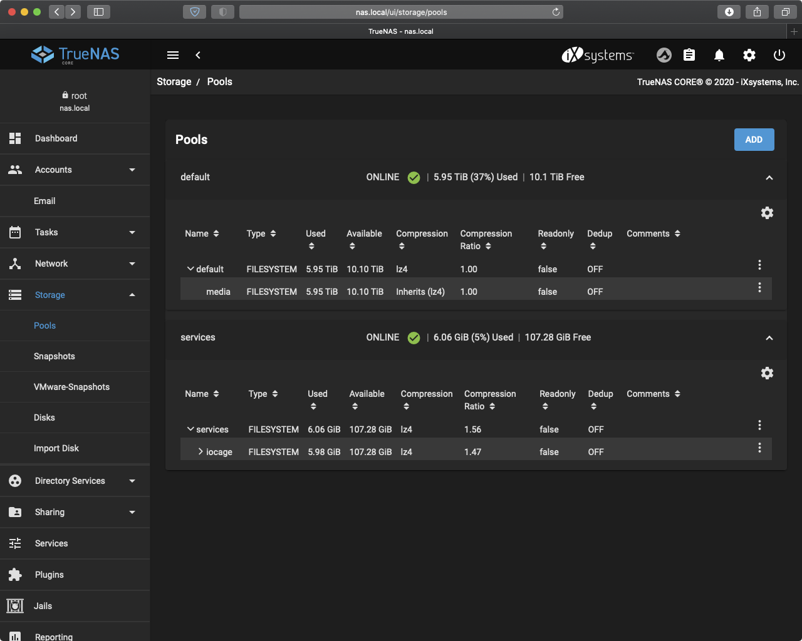Click the Dashboard sidebar icon
The width and height of the screenshot is (802, 641).
(15, 138)
